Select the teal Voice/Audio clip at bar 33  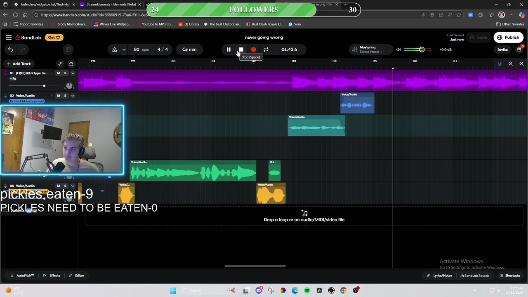pyautogui.click(x=316, y=125)
